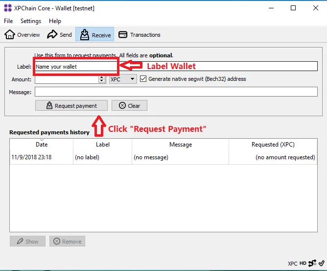Viewport: 327px width, 271px height.
Task: Click XPC unit label in status bar
Action: click(292, 264)
